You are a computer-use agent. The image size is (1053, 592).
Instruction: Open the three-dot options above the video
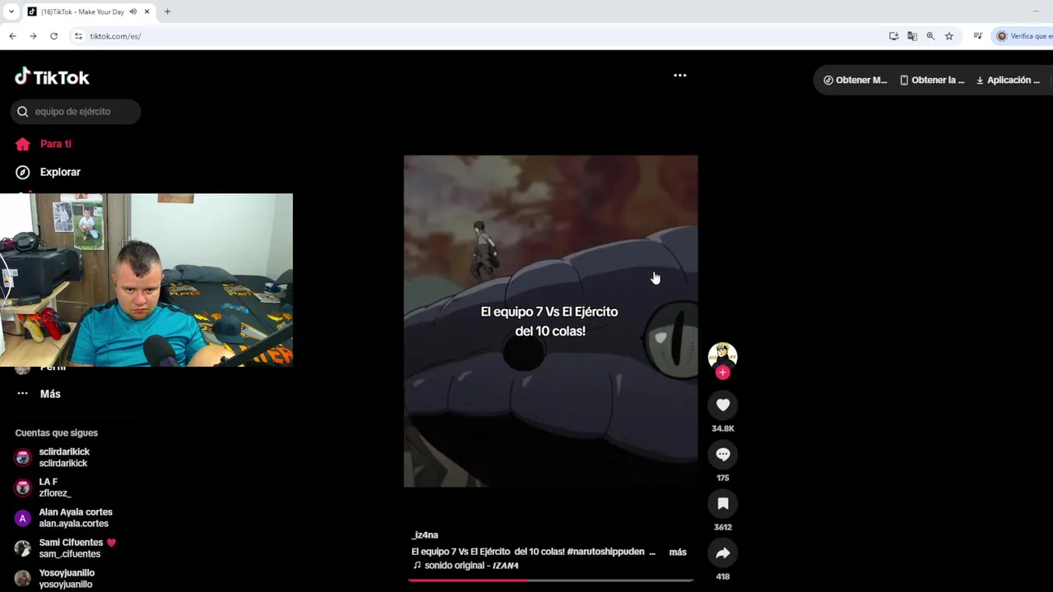tap(680, 75)
